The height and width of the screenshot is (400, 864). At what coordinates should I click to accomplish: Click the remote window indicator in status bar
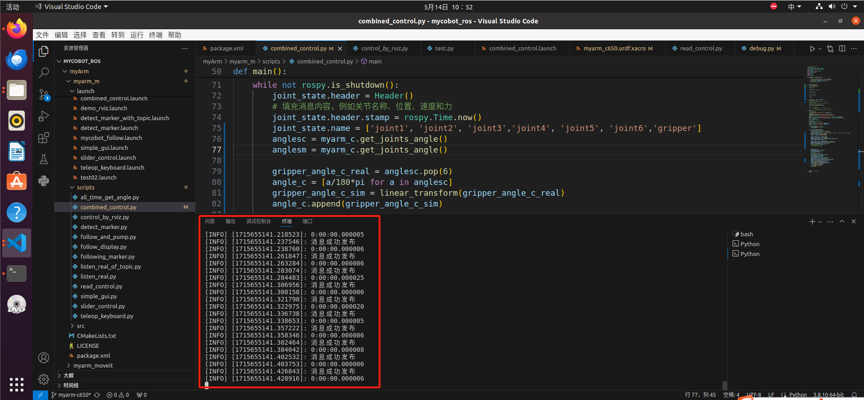40,395
